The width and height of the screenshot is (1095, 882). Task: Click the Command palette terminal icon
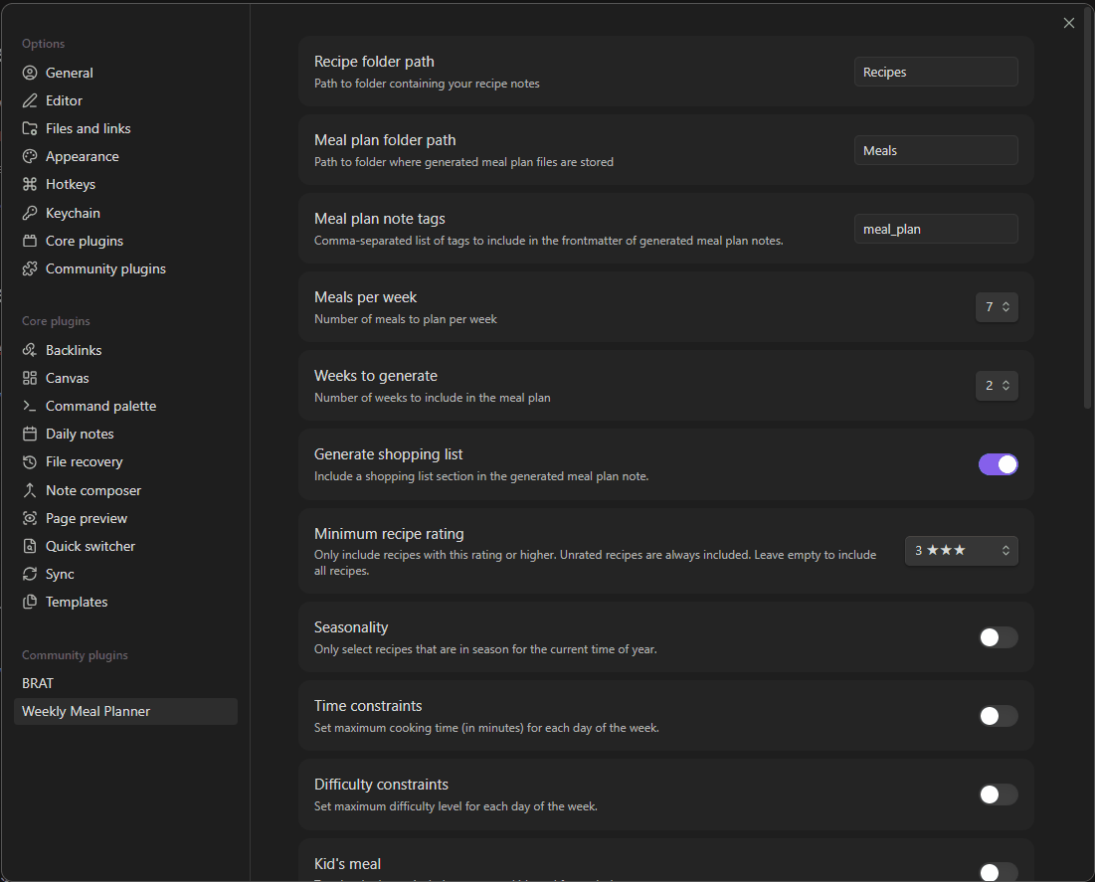29,406
